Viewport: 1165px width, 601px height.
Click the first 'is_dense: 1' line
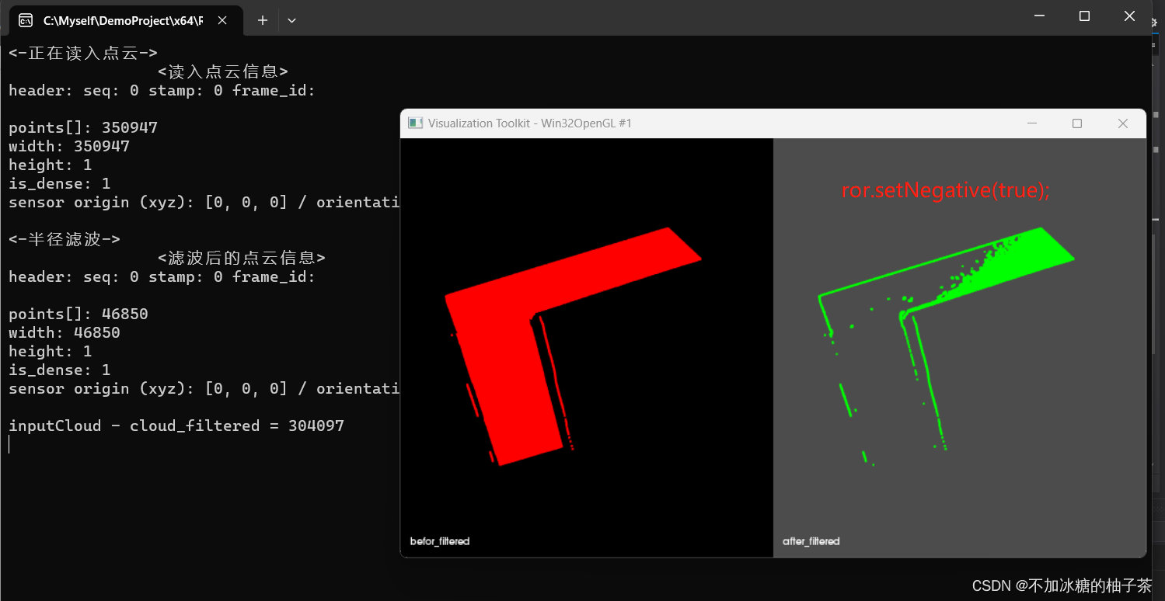(60, 184)
